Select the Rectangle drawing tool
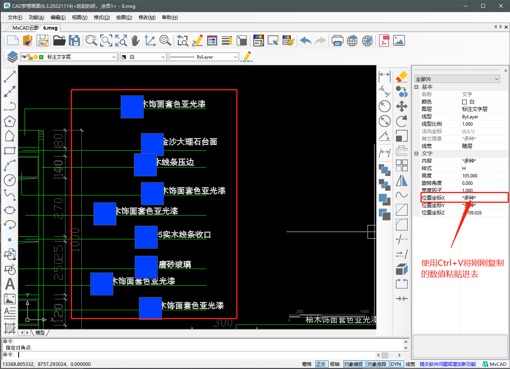 (x=10, y=151)
